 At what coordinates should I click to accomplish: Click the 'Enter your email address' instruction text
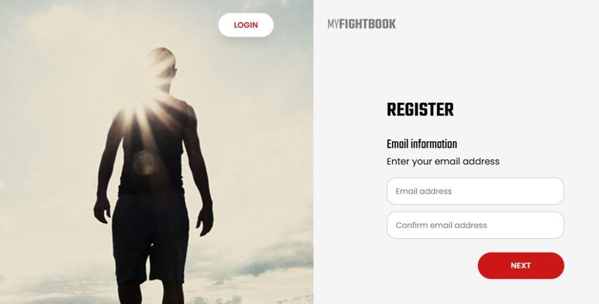coord(443,162)
